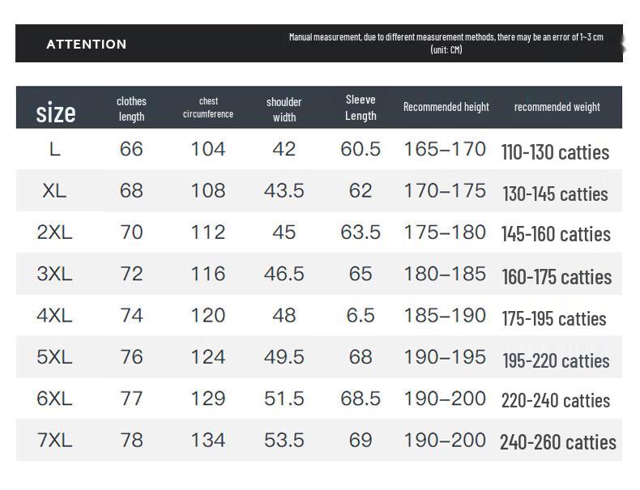The image size is (640, 490).
Task: Select the 2XL size row label
Action: 54,232
